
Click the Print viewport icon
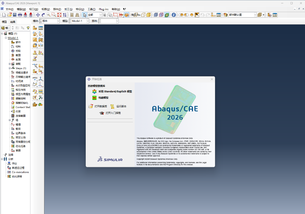coord(20,15)
